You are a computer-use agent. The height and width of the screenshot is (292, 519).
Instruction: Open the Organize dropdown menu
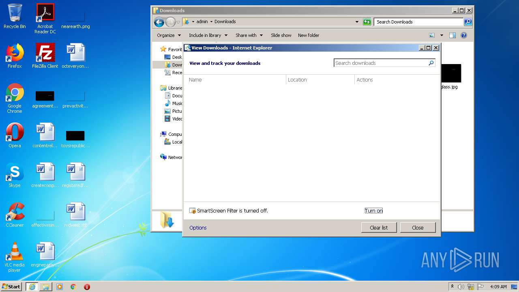pos(169,35)
